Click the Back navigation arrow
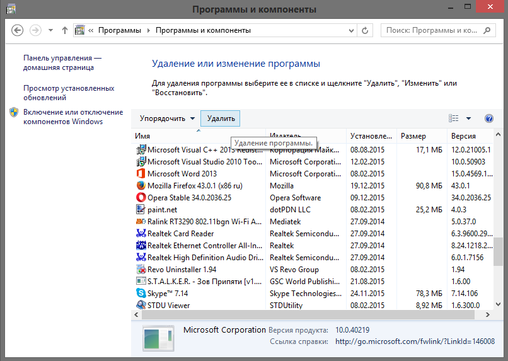This screenshot has width=508, height=361. point(17,30)
